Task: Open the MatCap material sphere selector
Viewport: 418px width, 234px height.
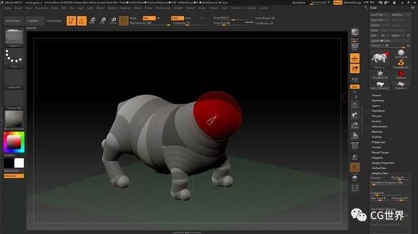Action: pos(14,120)
